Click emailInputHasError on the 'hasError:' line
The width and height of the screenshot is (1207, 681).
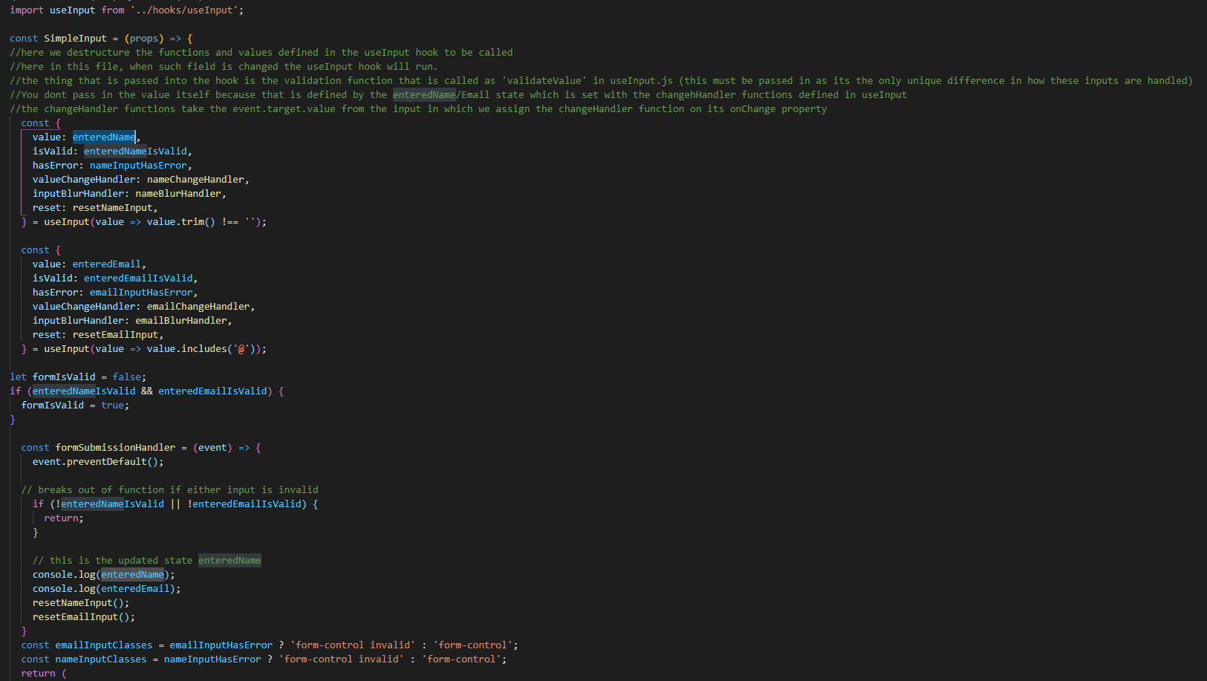pyautogui.click(x=141, y=293)
